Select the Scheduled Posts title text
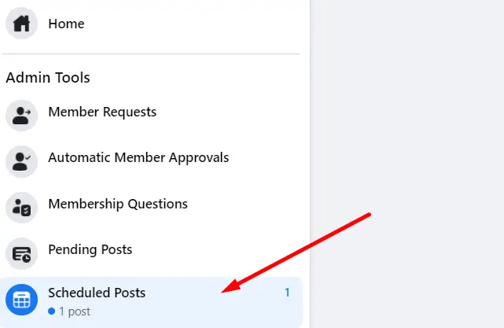Viewport: 504px width, 328px height. coord(97,293)
